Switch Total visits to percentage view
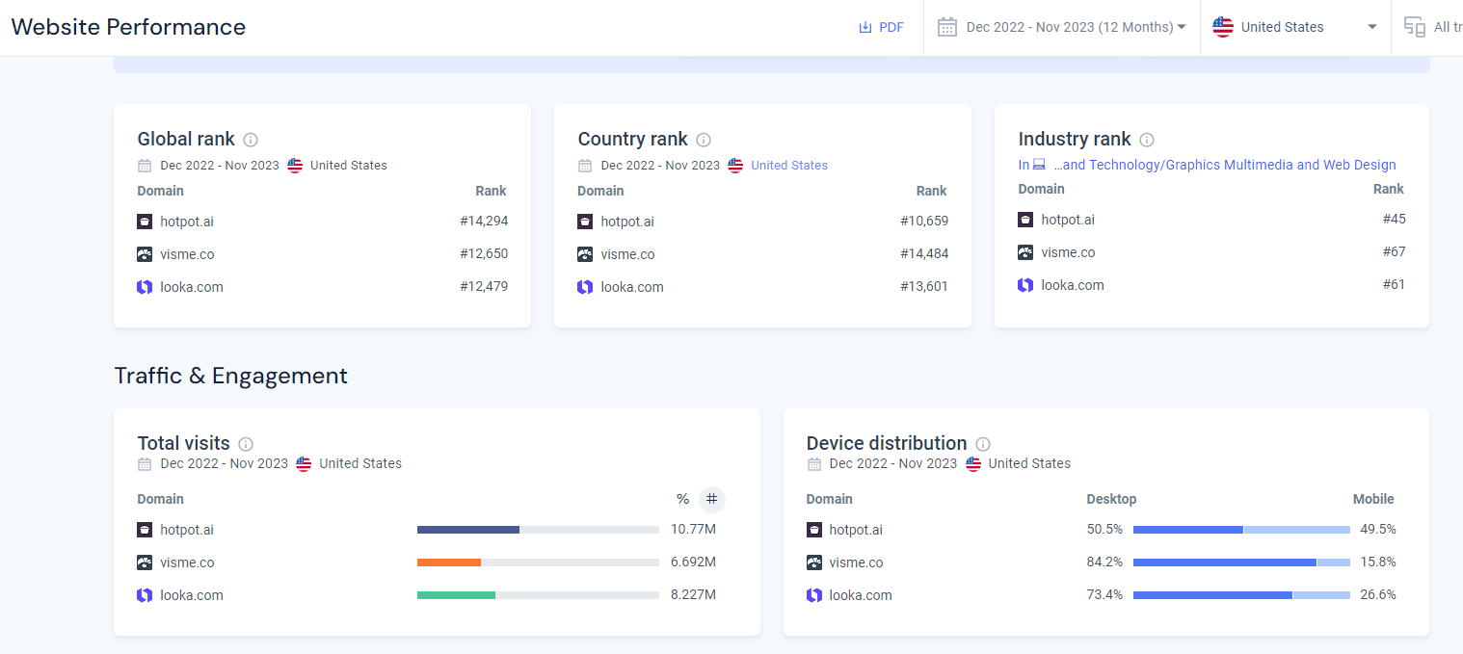The width and height of the screenshot is (1463, 654). click(682, 499)
